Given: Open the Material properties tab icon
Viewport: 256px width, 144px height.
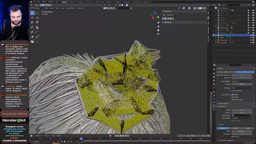Looking at the screenshot, I should [x=214, y=110].
